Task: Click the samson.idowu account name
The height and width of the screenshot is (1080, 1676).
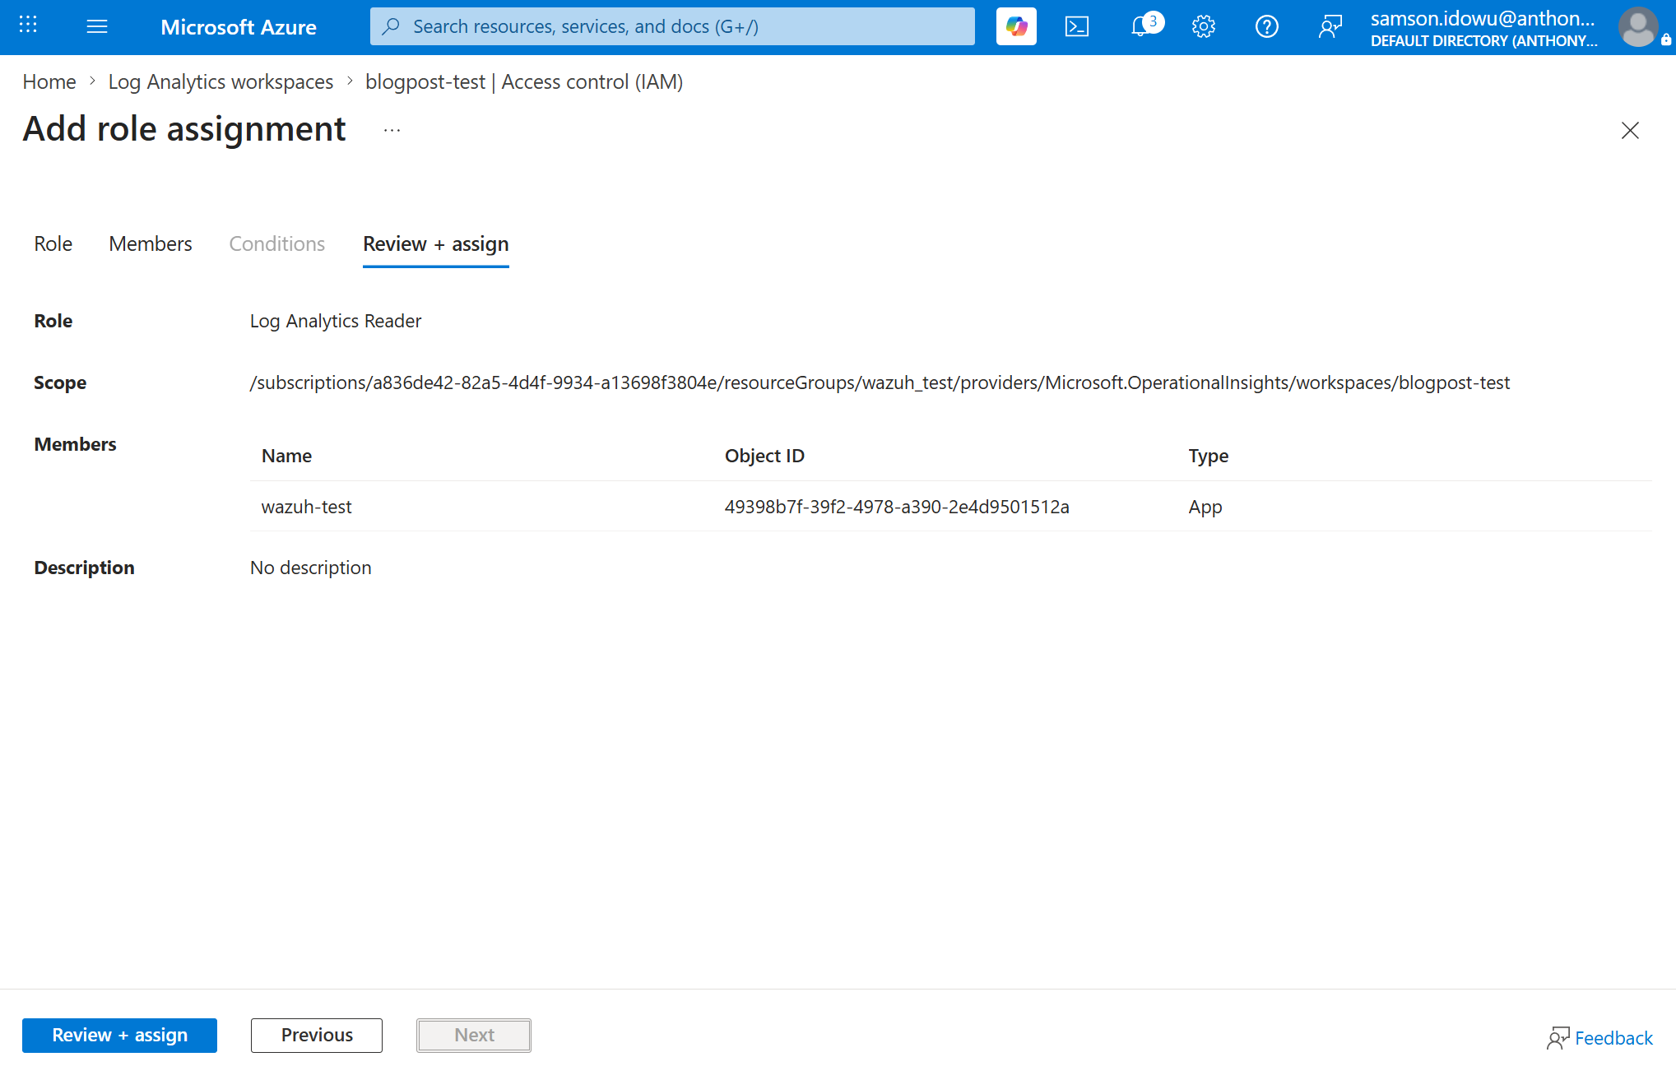Action: (x=1483, y=18)
